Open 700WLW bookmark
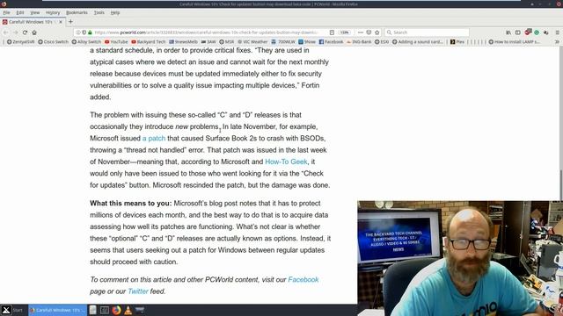 click(x=283, y=42)
